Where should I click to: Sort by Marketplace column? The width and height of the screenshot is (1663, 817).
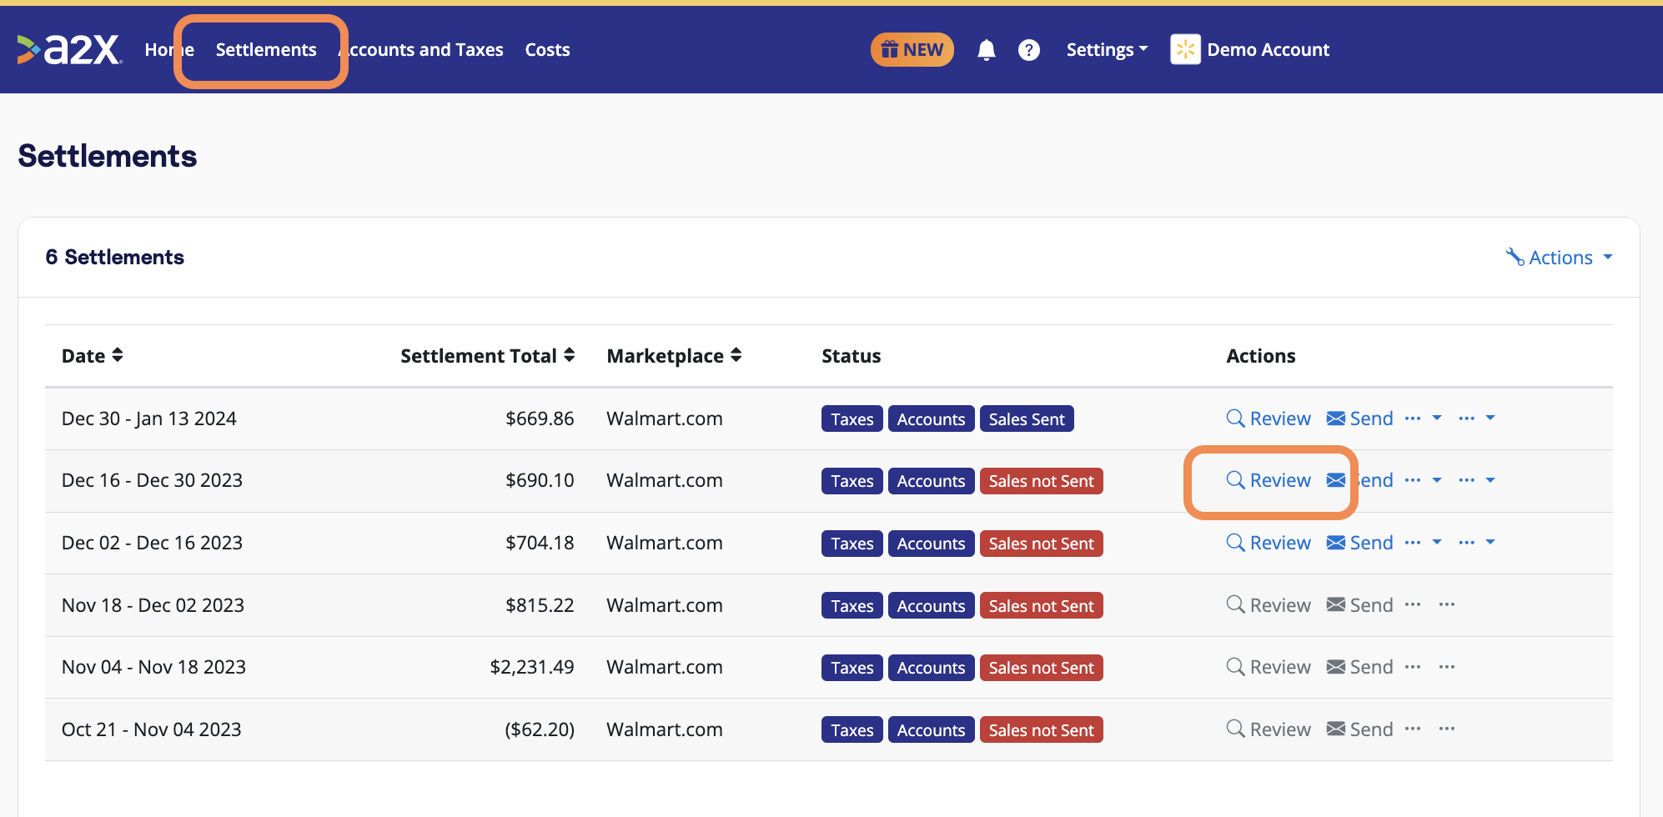674,356
